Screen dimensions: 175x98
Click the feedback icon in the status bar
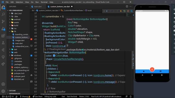[x=126, y=96]
